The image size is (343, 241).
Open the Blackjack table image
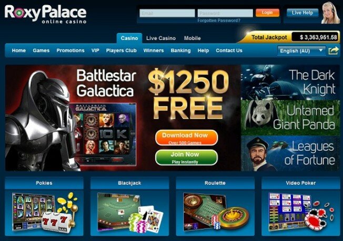tap(130, 212)
